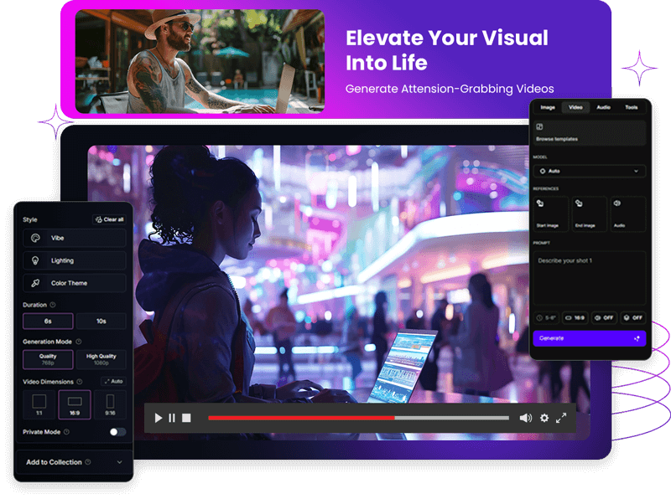671x499 pixels.
Task: Open video player settings gear
Action: point(544,418)
